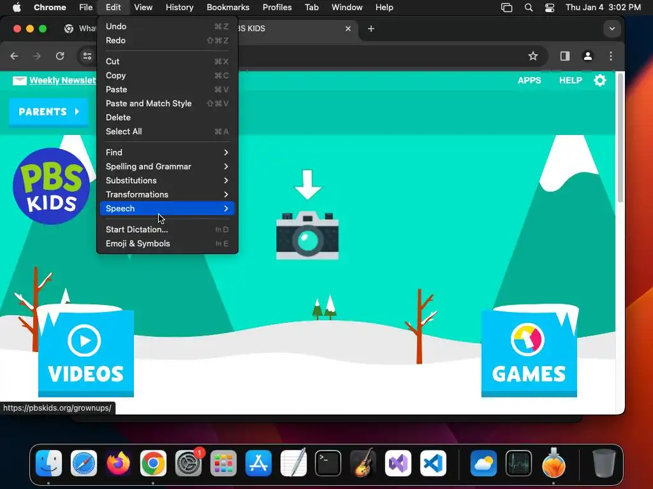
Task: Open the Chrome profile avatar
Action: tap(587, 56)
